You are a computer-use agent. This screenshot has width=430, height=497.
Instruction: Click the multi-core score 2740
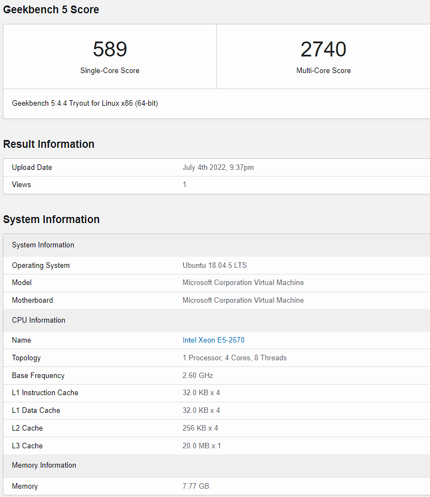pyautogui.click(x=323, y=49)
